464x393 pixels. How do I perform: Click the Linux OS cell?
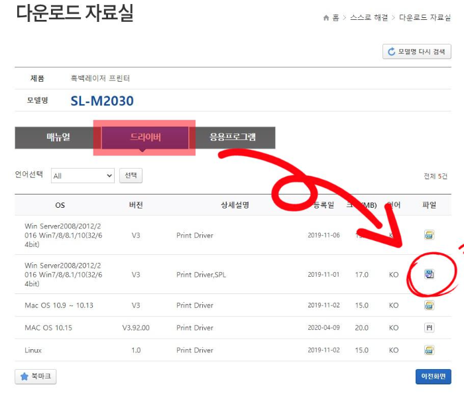pos(33,351)
